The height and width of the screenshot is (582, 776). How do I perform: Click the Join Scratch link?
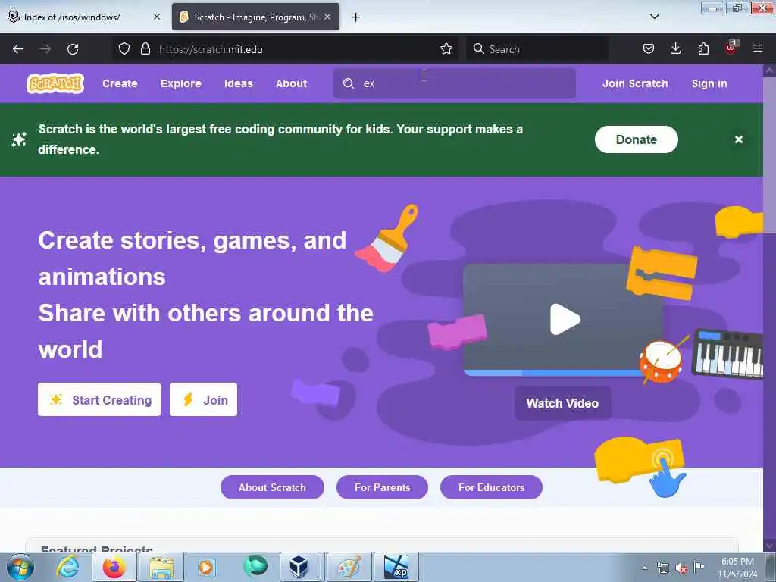635,83
